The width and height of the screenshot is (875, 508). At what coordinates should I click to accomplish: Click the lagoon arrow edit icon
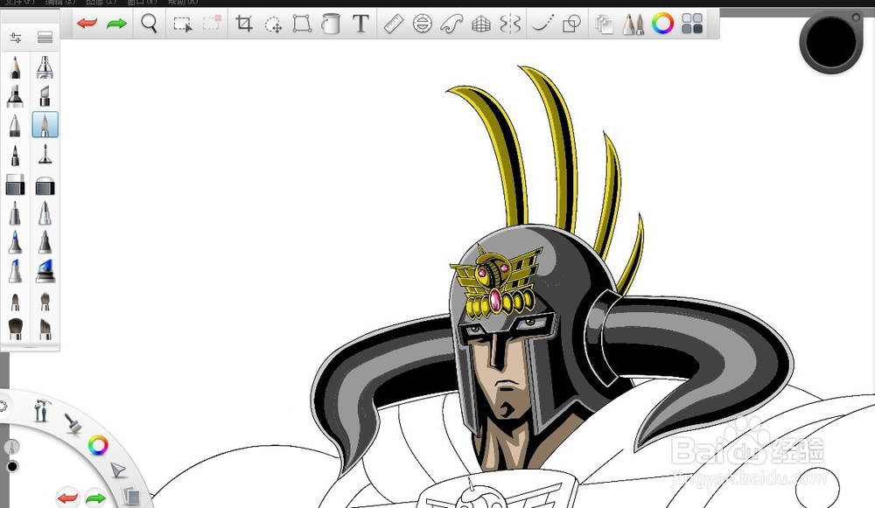tap(118, 470)
